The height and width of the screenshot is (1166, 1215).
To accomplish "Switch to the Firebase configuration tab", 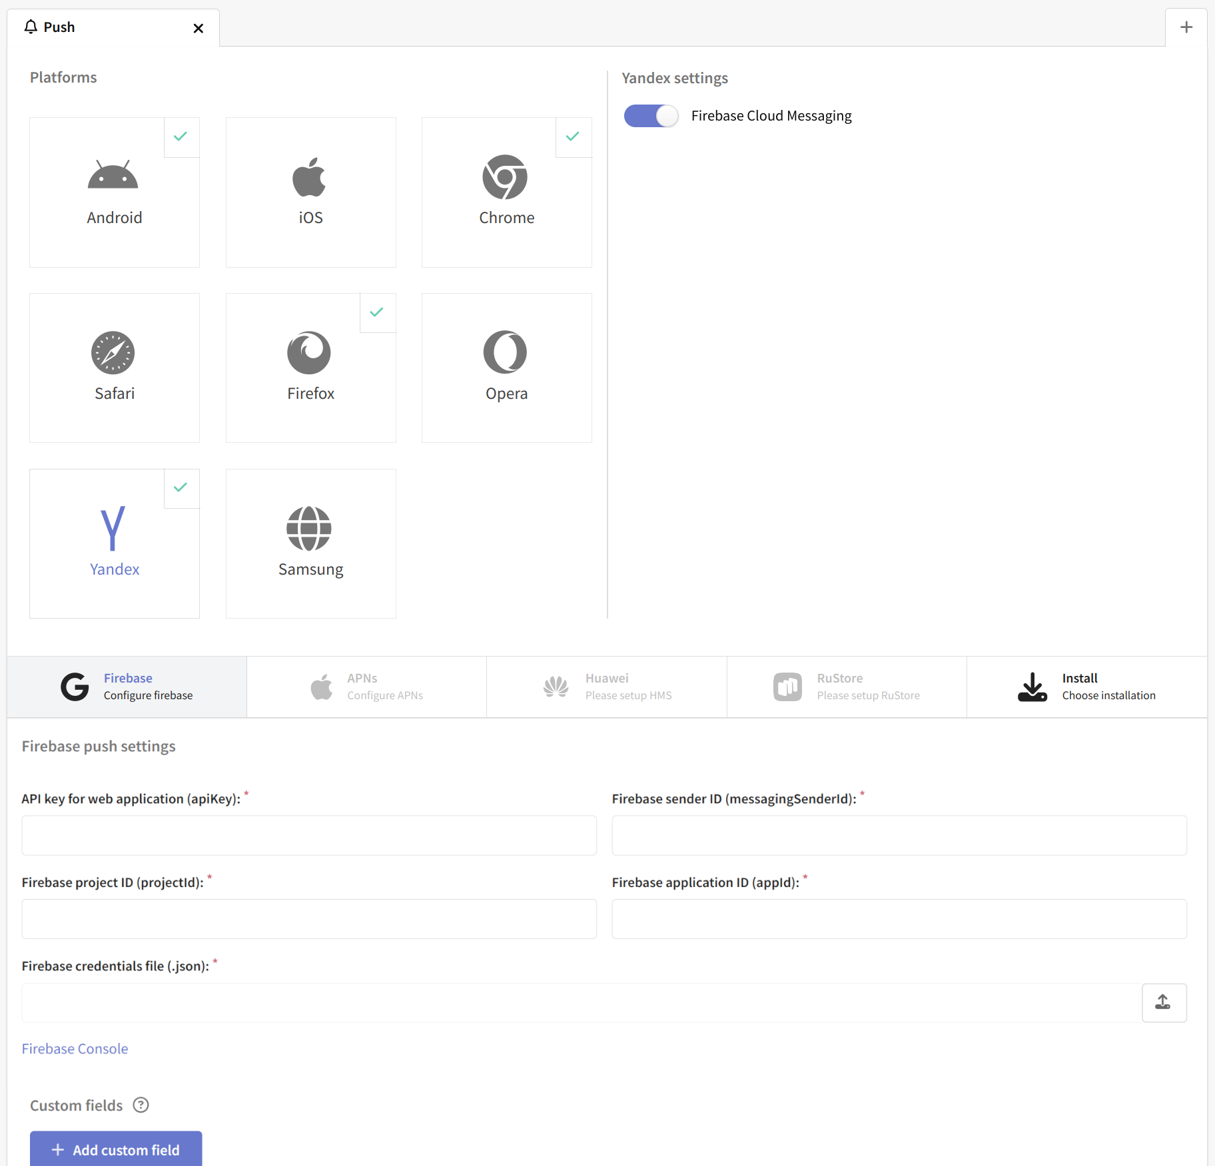I will click(x=127, y=687).
